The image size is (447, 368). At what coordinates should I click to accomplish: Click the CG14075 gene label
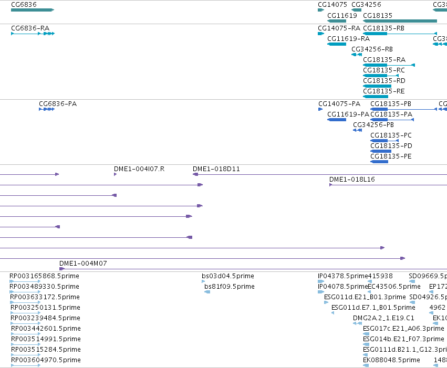[332, 5]
